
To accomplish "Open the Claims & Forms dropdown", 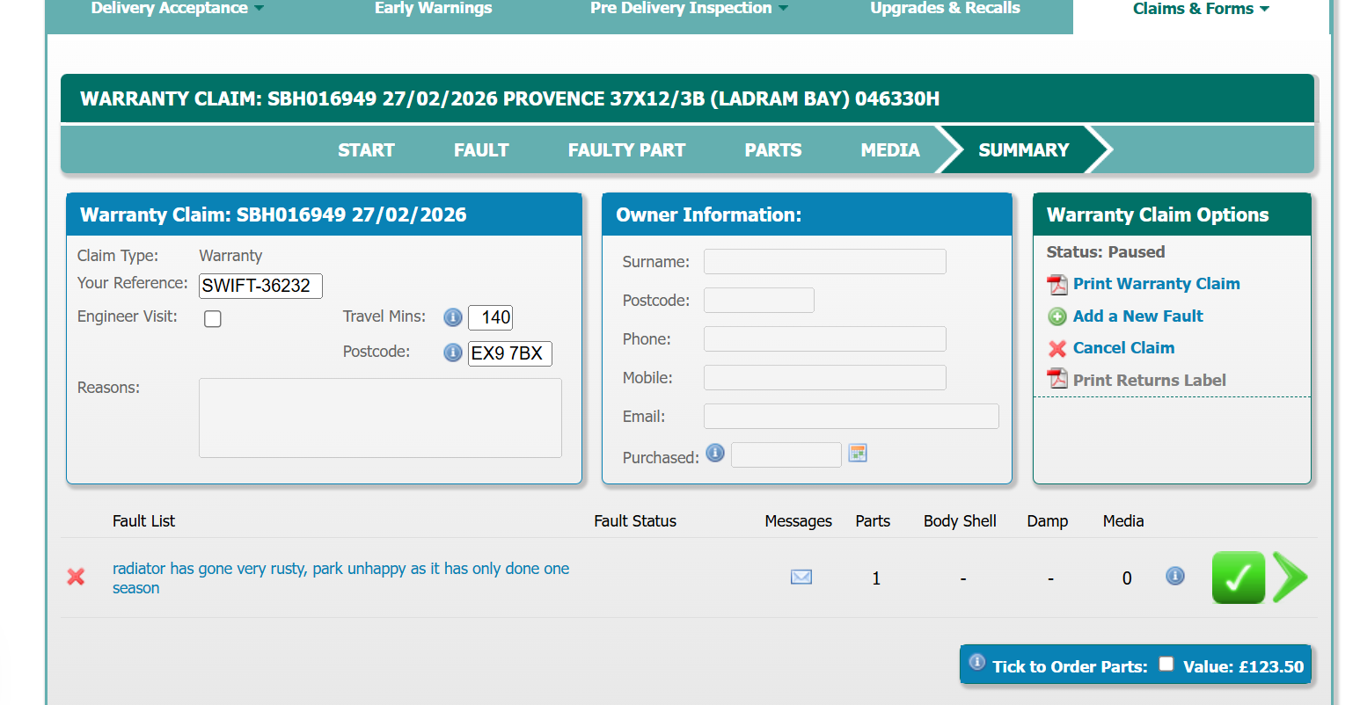I will pos(1201,9).
